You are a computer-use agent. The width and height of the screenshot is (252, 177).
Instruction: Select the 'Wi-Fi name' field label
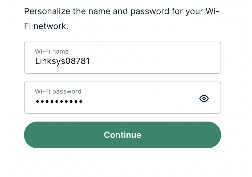[x=52, y=51]
